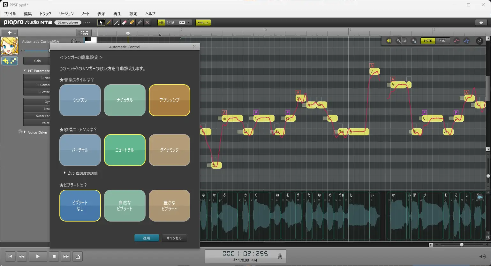Toggle the speaker audio icon in editor toolbar
The height and width of the screenshot is (266, 491).
click(x=388, y=41)
